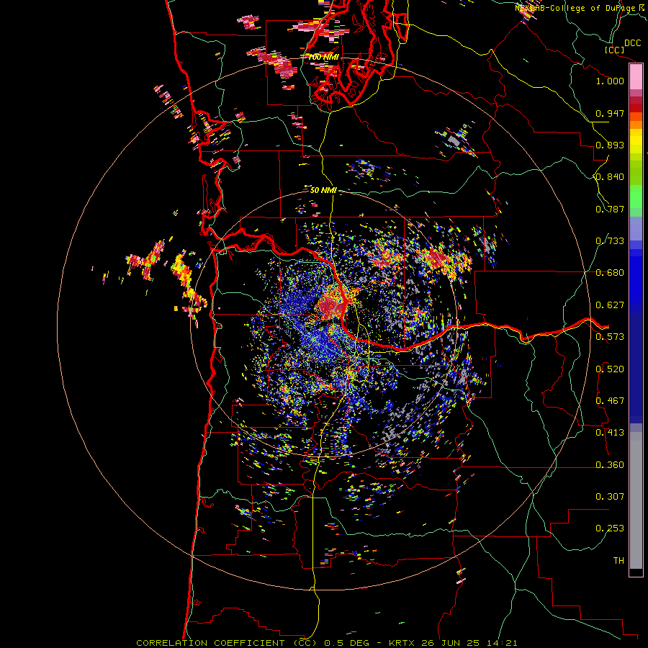Click the 100 NMI range ring label
The height and width of the screenshot is (648, 648).
tap(323, 57)
